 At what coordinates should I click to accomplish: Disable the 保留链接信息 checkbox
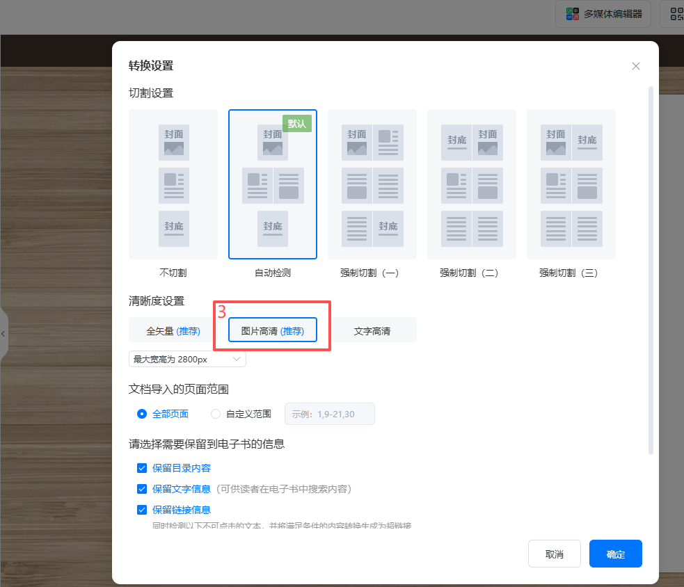[x=142, y=510]
